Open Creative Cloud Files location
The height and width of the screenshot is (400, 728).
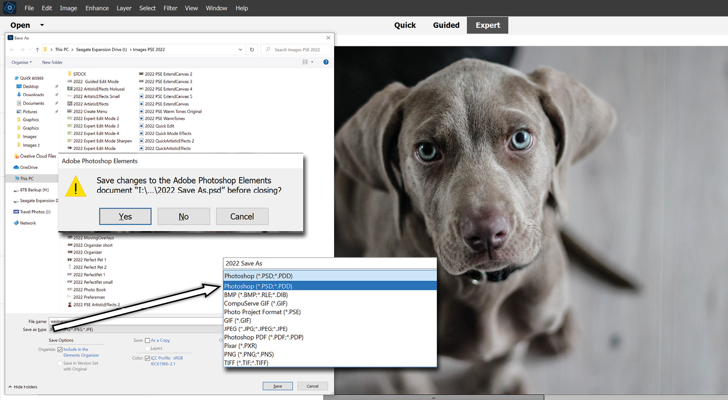pos(35,156)
